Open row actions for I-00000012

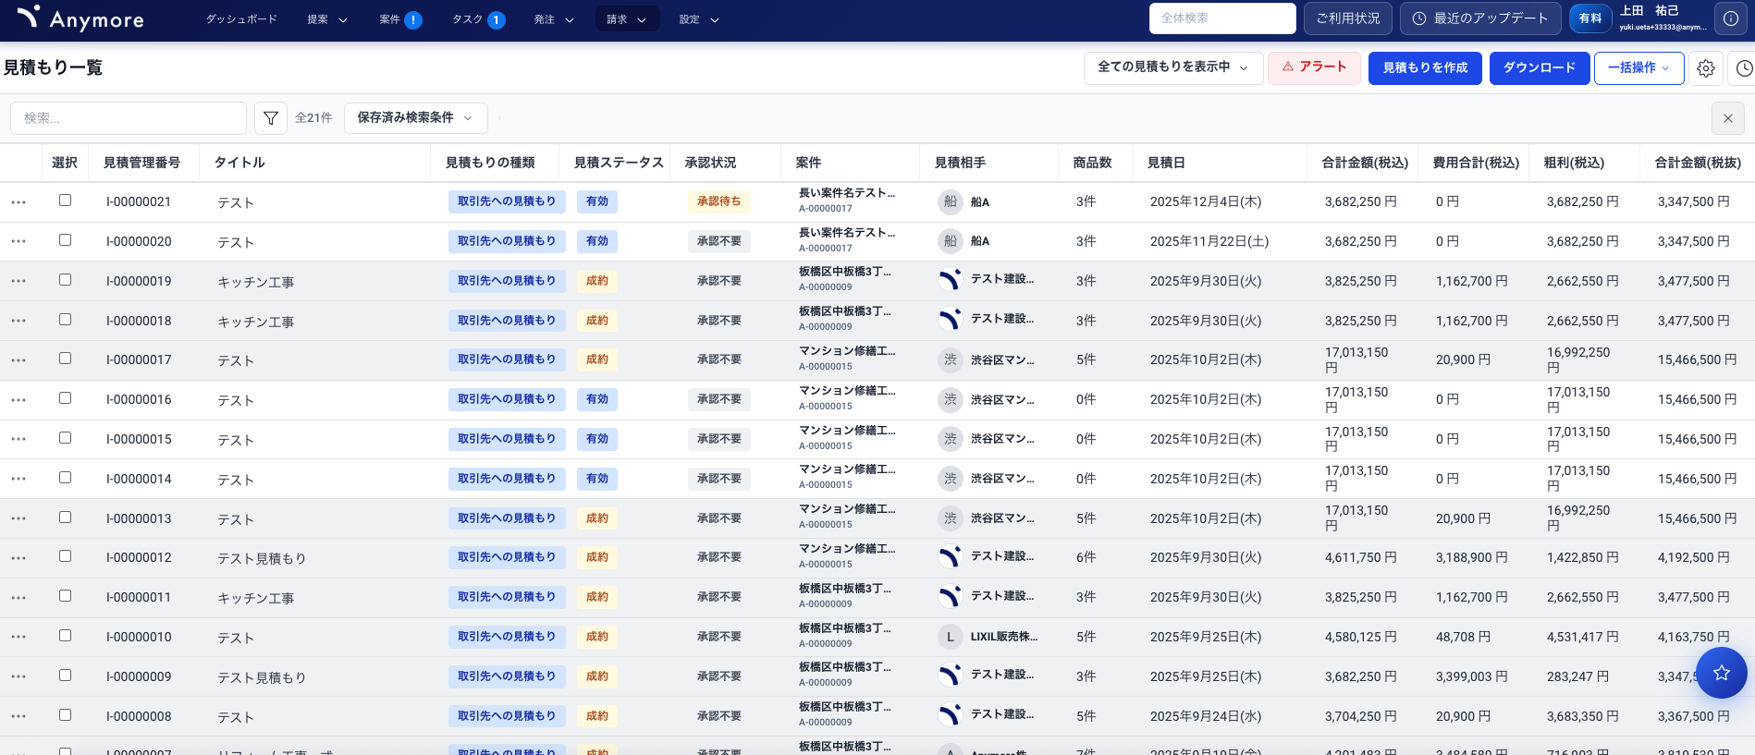click(18, 558)
